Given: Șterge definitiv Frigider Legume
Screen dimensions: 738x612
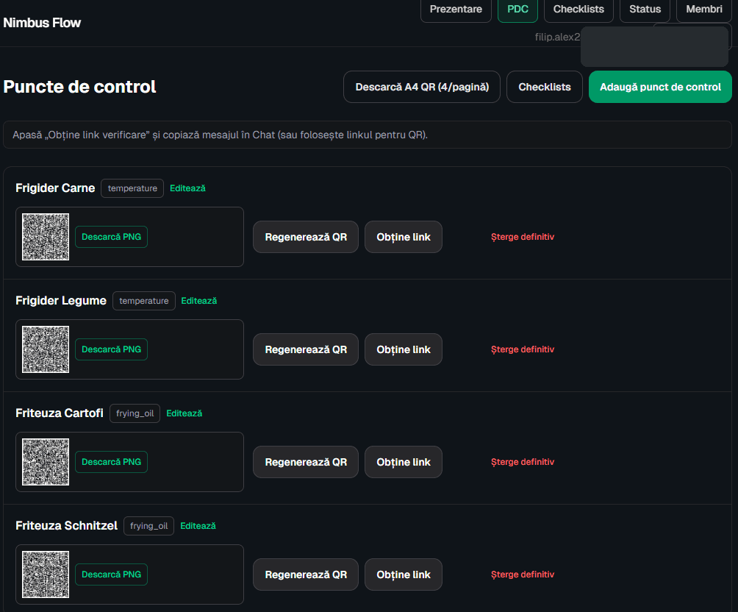Looking at the screenshot, I should coord(523,349).
